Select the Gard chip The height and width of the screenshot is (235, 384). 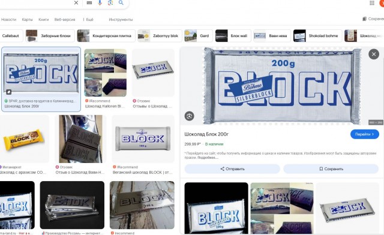click(x=199, y=36)
